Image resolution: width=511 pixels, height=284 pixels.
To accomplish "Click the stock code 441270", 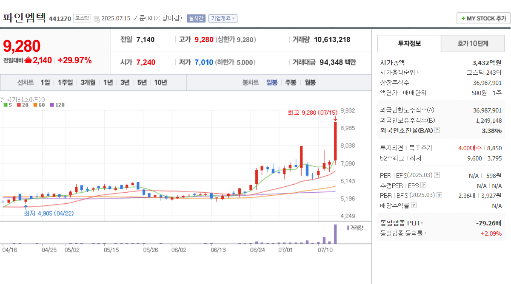I will 60,19.
